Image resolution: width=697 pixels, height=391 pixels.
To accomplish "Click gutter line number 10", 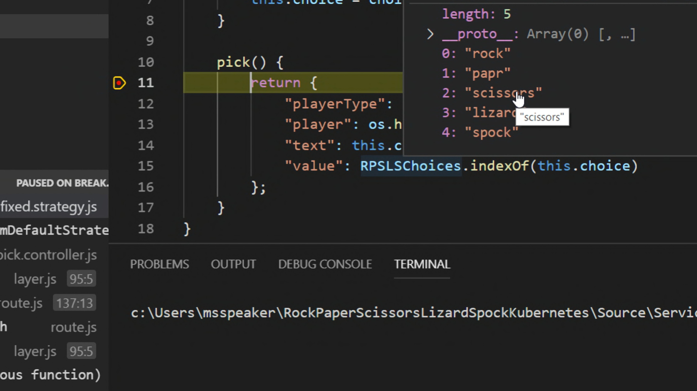I will (146, 62).
